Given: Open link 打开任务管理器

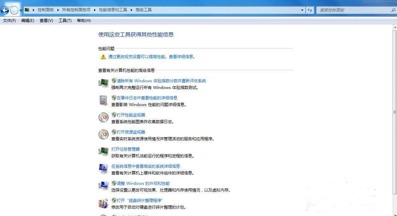Looking at the screenshot, I should coord(126,149).
